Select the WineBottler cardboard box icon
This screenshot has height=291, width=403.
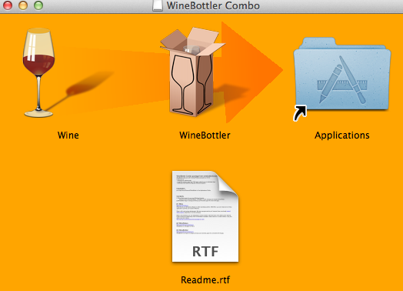coord(192,72)
